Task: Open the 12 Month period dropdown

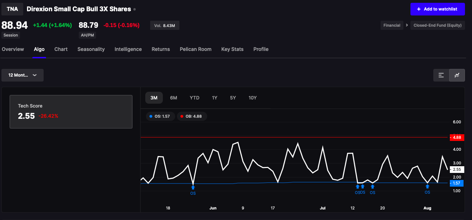Action: tap(23, 75)
